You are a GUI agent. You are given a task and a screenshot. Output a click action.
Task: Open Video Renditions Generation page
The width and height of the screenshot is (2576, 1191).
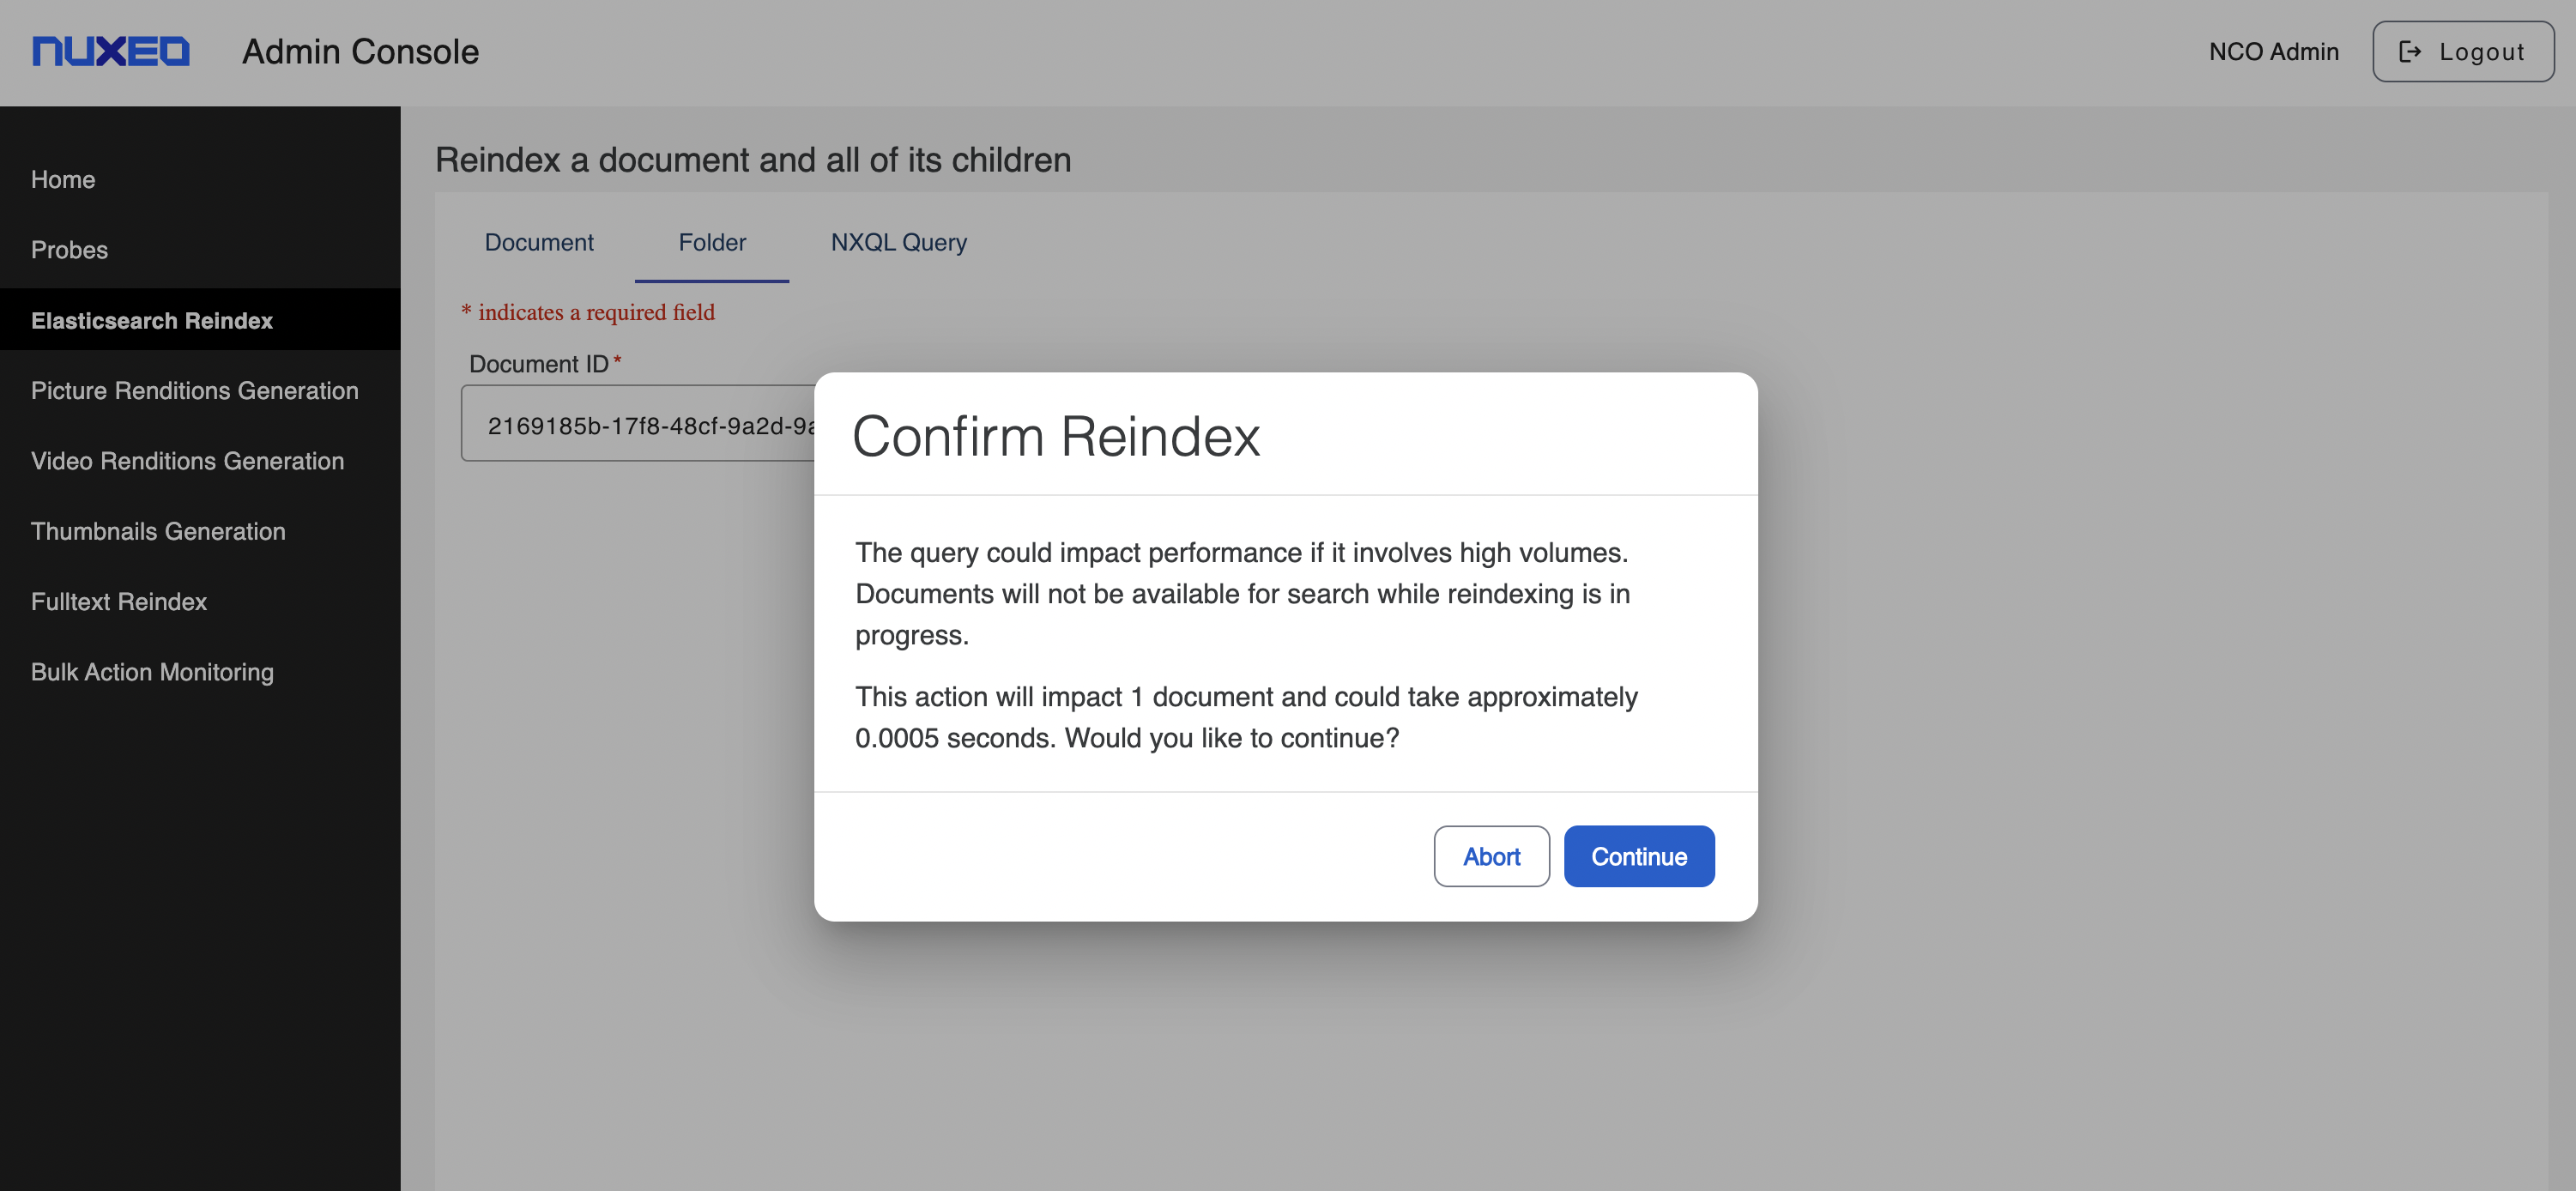[187, 461]
